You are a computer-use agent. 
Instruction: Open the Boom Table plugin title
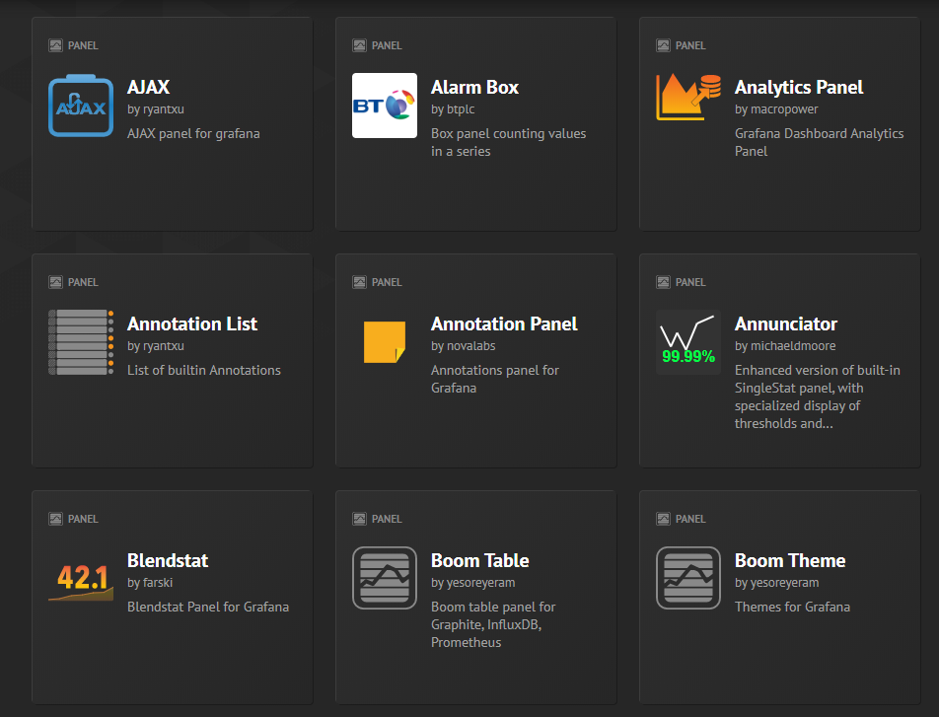480,560
